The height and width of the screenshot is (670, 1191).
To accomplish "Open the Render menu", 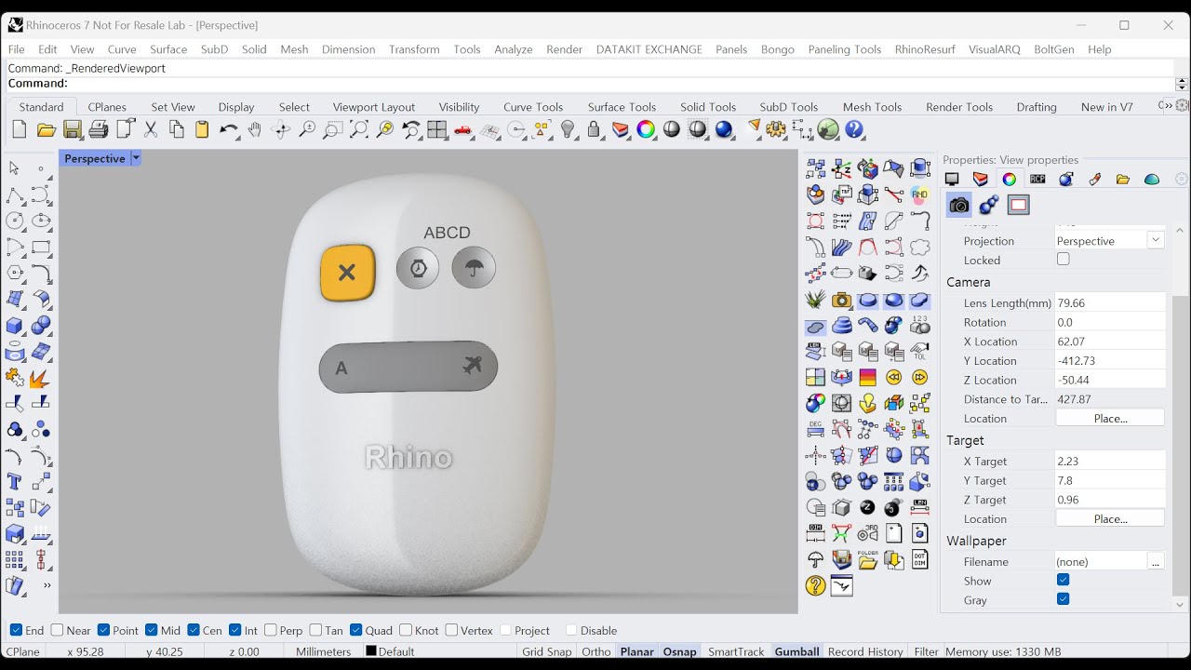I will pos(565,49).
